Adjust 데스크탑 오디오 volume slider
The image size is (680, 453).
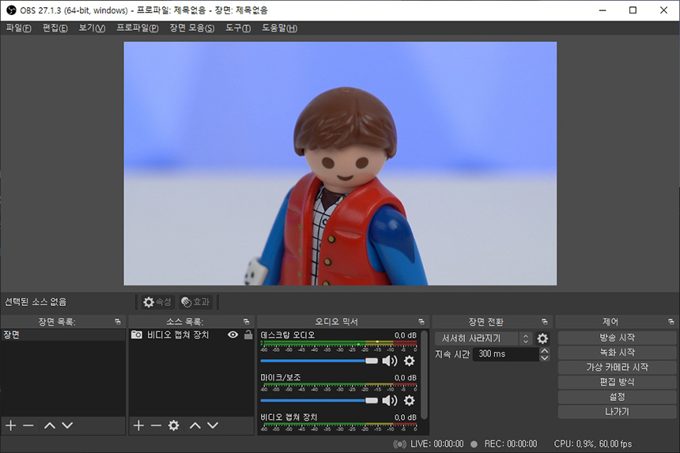[319, 361]
